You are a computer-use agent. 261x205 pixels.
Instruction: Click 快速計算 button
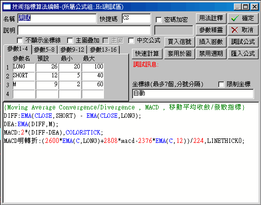pos(147,54)
